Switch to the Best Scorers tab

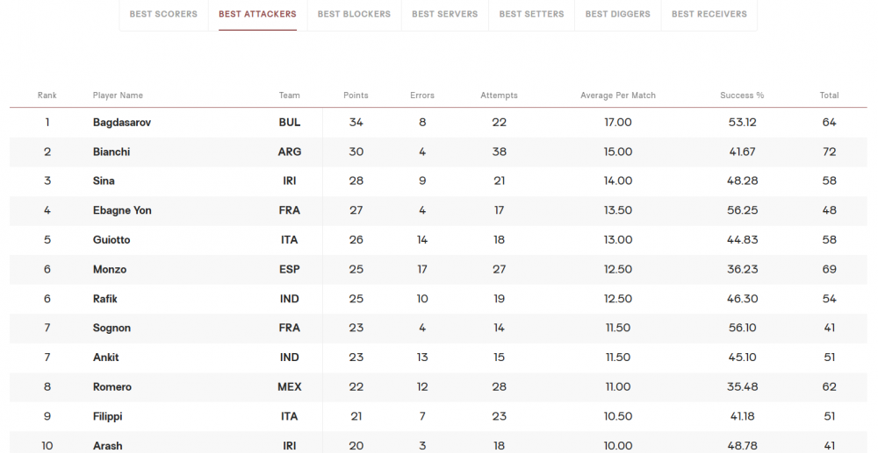click(163, 14)
